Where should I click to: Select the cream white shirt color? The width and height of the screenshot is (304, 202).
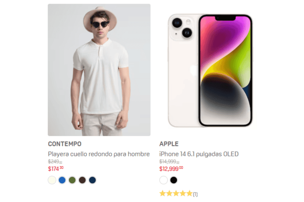click(x=52, y=180)
